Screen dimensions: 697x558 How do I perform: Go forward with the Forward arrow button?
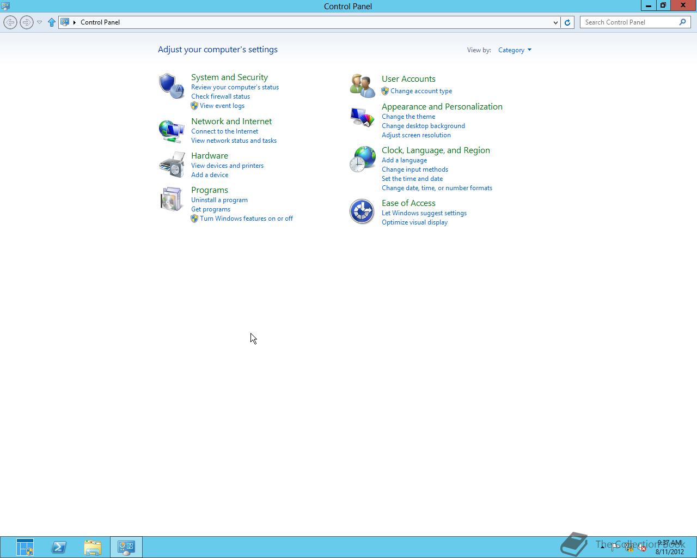(26, 22)
